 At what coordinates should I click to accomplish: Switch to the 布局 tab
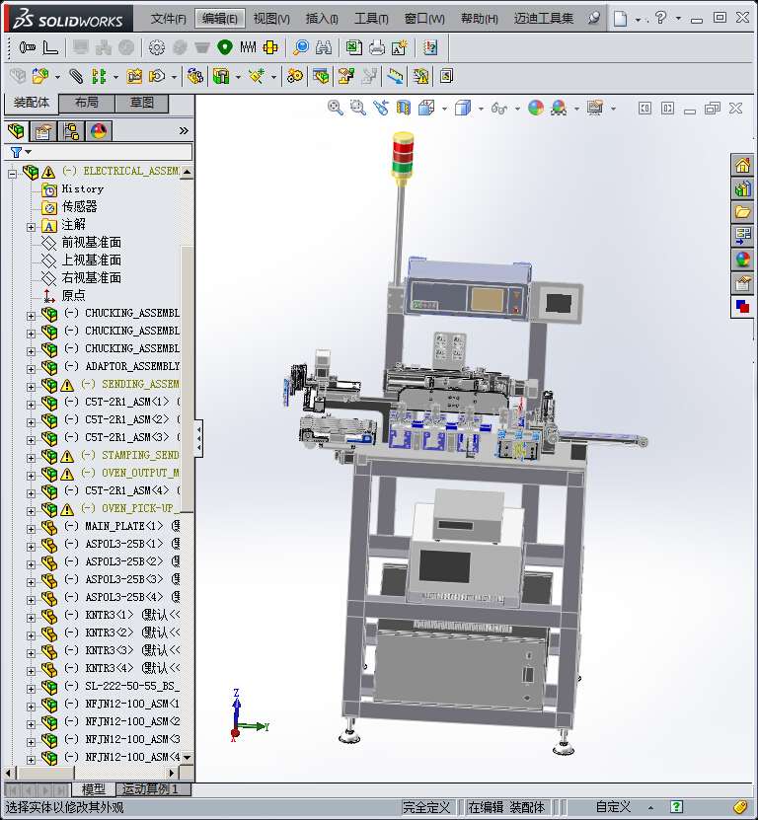pos(87,103)
